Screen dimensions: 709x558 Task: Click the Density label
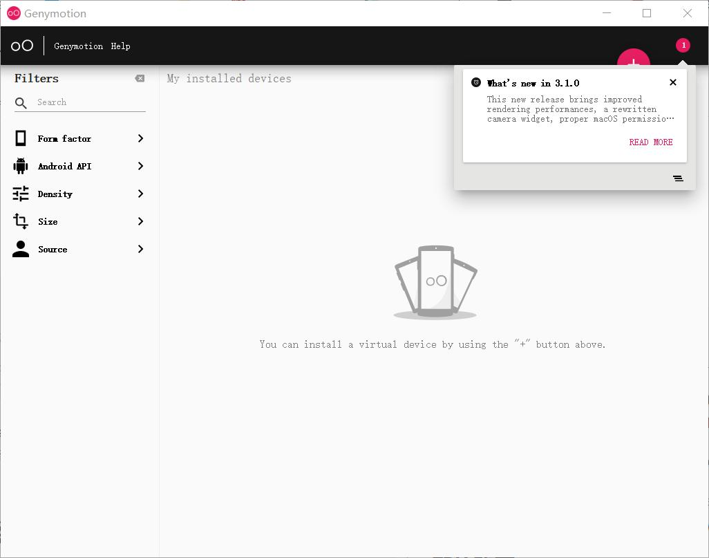pos(55,194)
